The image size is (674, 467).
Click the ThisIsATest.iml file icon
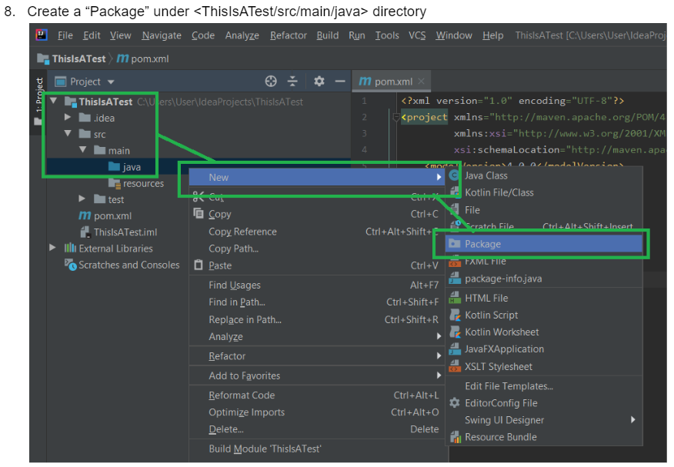tap(85, 232)
